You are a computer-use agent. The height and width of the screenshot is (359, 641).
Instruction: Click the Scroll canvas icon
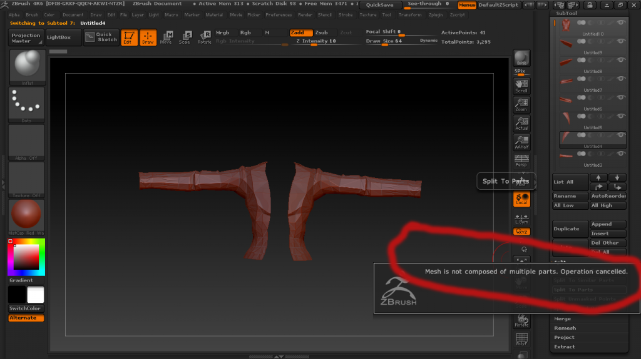(x=521, y=86)
